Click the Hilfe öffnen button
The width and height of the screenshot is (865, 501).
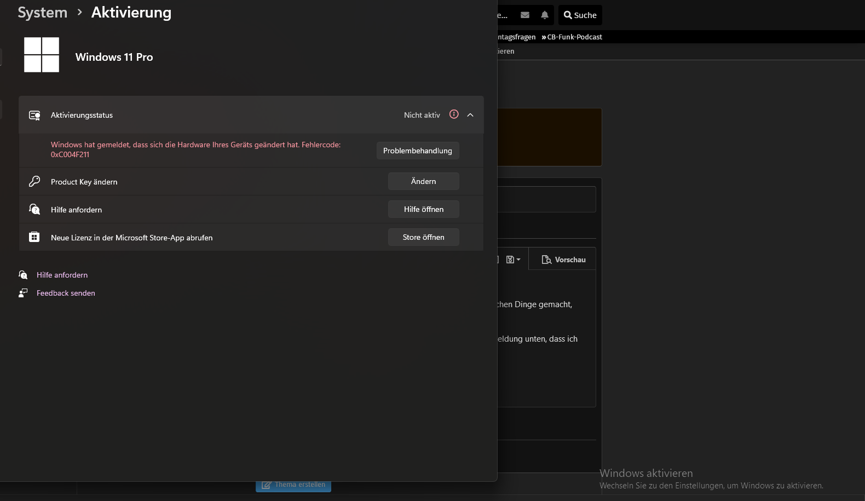click(x=424, y=209)
